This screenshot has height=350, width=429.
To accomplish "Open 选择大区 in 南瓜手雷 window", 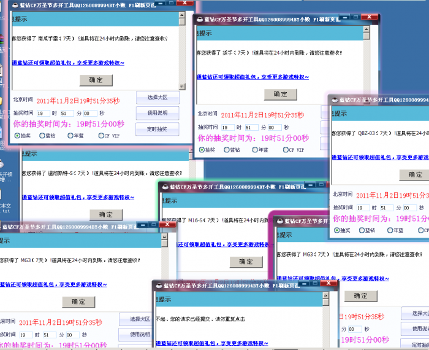I will click(158, 97).
